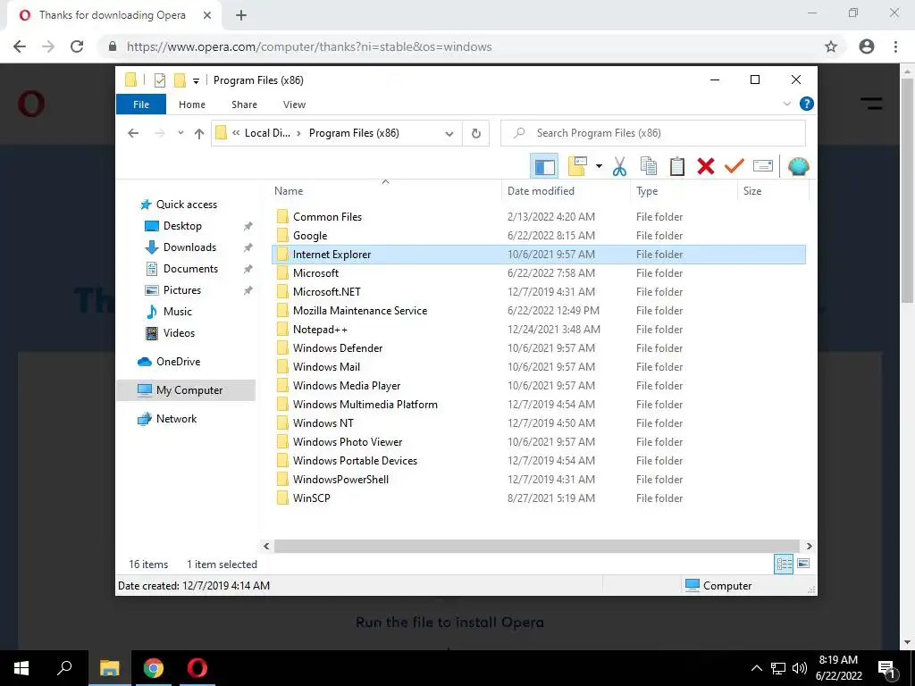Click the Chrome reload page button
Viewport: 915px width, 686px height.
click(x=77, y=46)
